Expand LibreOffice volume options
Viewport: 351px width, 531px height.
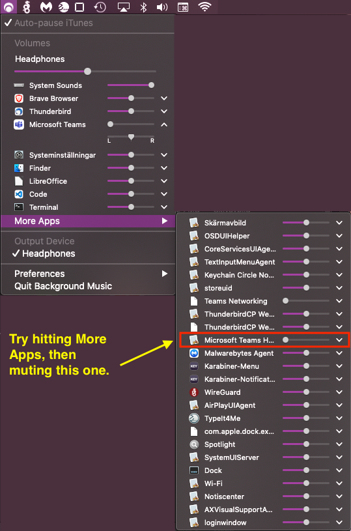click(164, 181)
